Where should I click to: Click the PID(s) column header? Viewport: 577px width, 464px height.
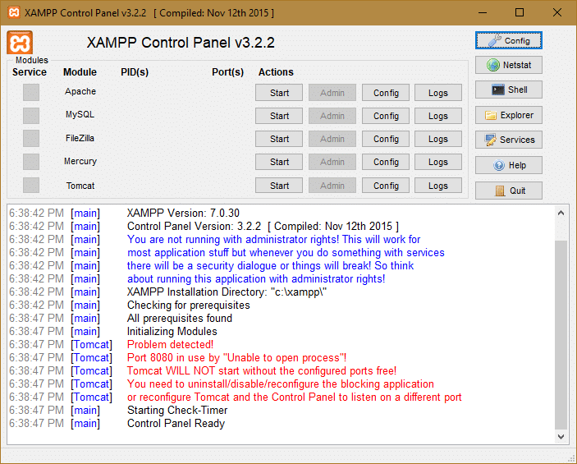pos(135,72)
